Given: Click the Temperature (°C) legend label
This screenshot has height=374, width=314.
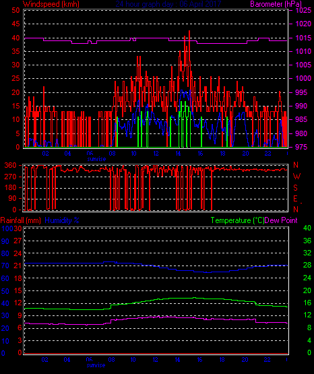Looking at the screenshot, I should [237, 220].
